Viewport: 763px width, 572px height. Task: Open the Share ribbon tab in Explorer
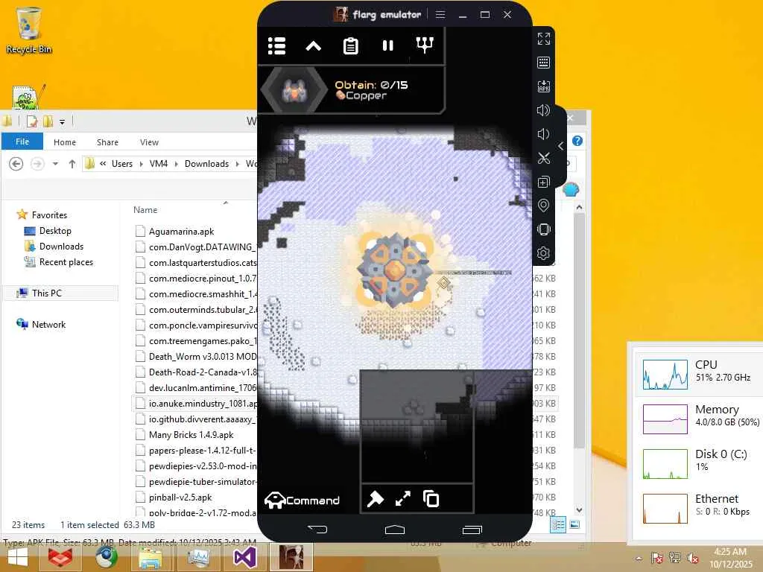(107, 142)
